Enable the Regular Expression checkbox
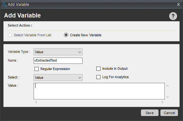183x121 pixels. tap(36, 69)
